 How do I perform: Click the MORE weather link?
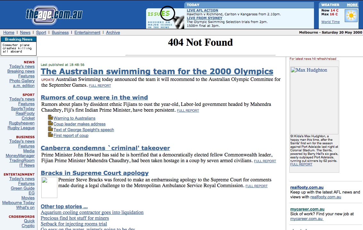coord(352,5)
